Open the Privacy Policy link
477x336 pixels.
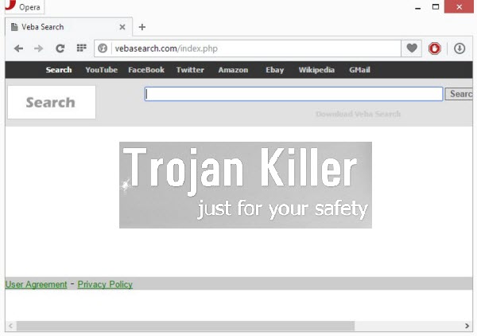[x=105, y=284]
